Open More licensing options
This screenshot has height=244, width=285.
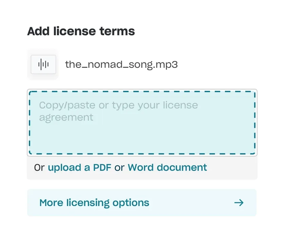click(x=141, y=203)
